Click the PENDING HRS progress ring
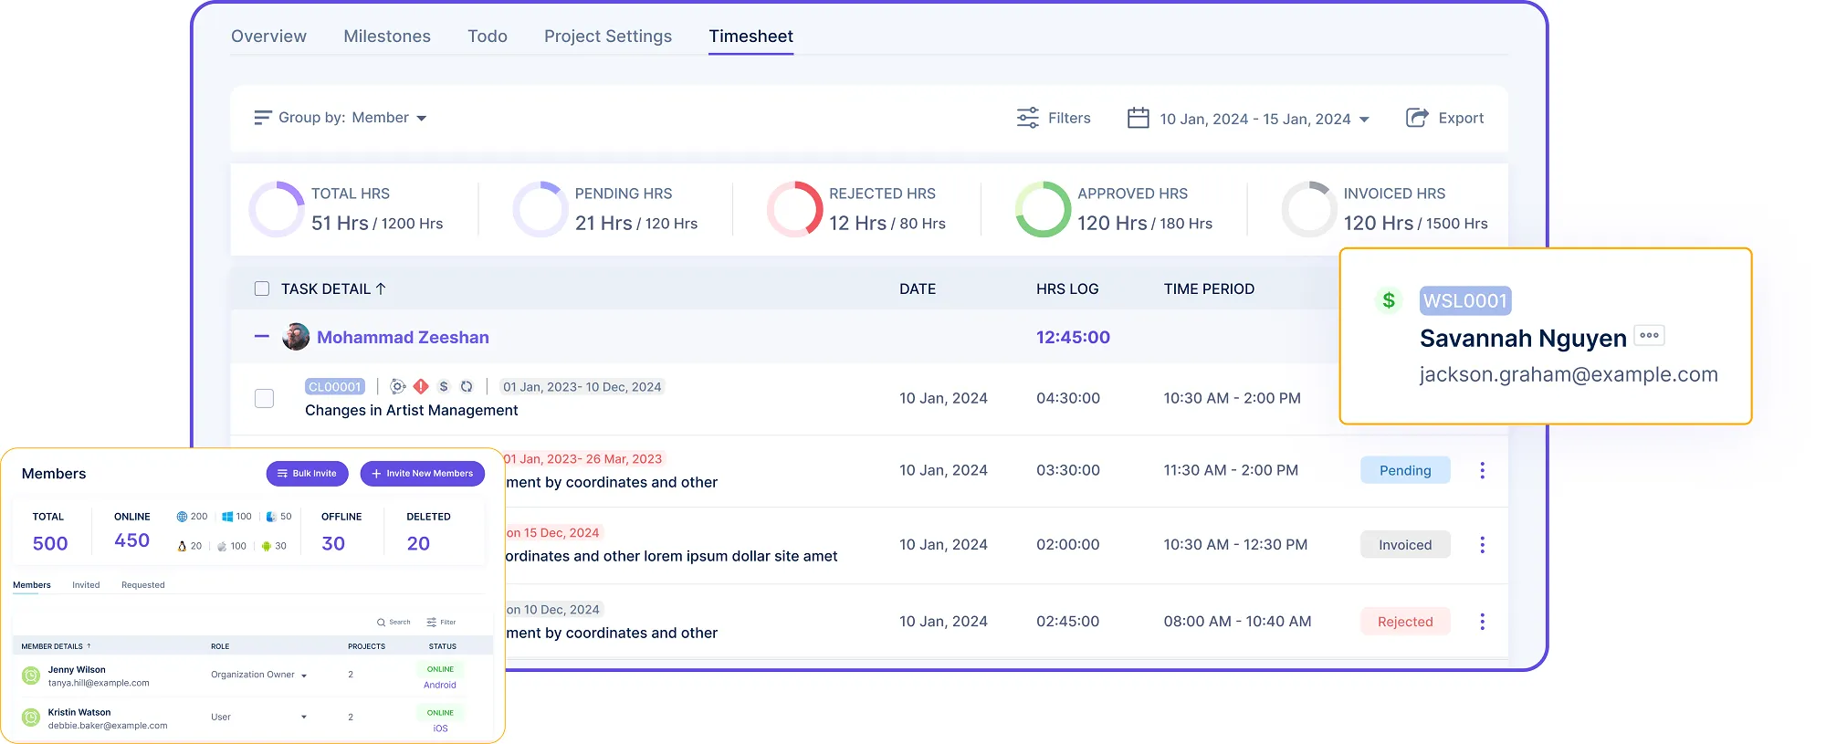1826x744 pixels. 540,209
